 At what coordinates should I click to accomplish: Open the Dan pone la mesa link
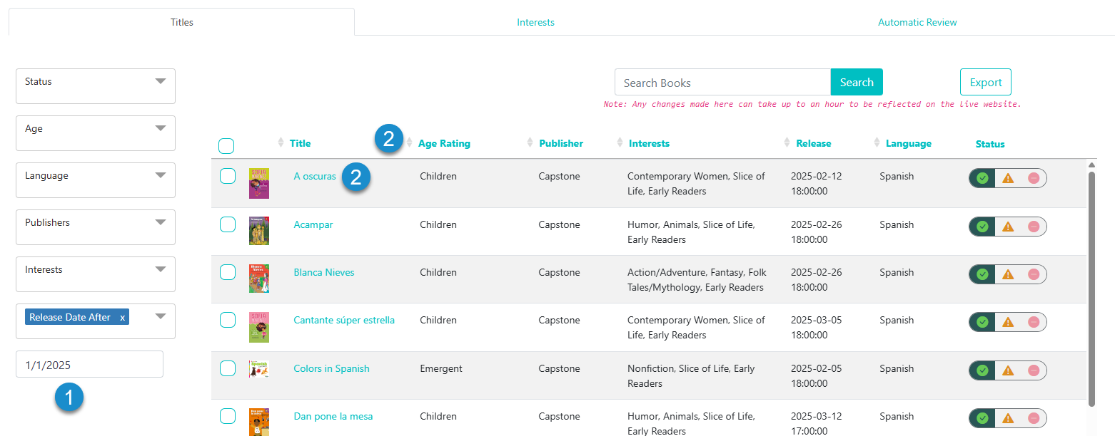pyautogui.click(x=333, y=416)
